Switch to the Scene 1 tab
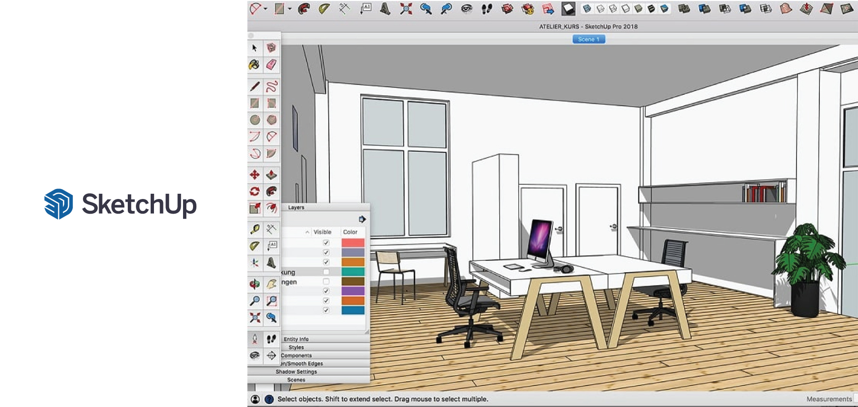Screen dimensions: 858x407 [x=589, y=39]
